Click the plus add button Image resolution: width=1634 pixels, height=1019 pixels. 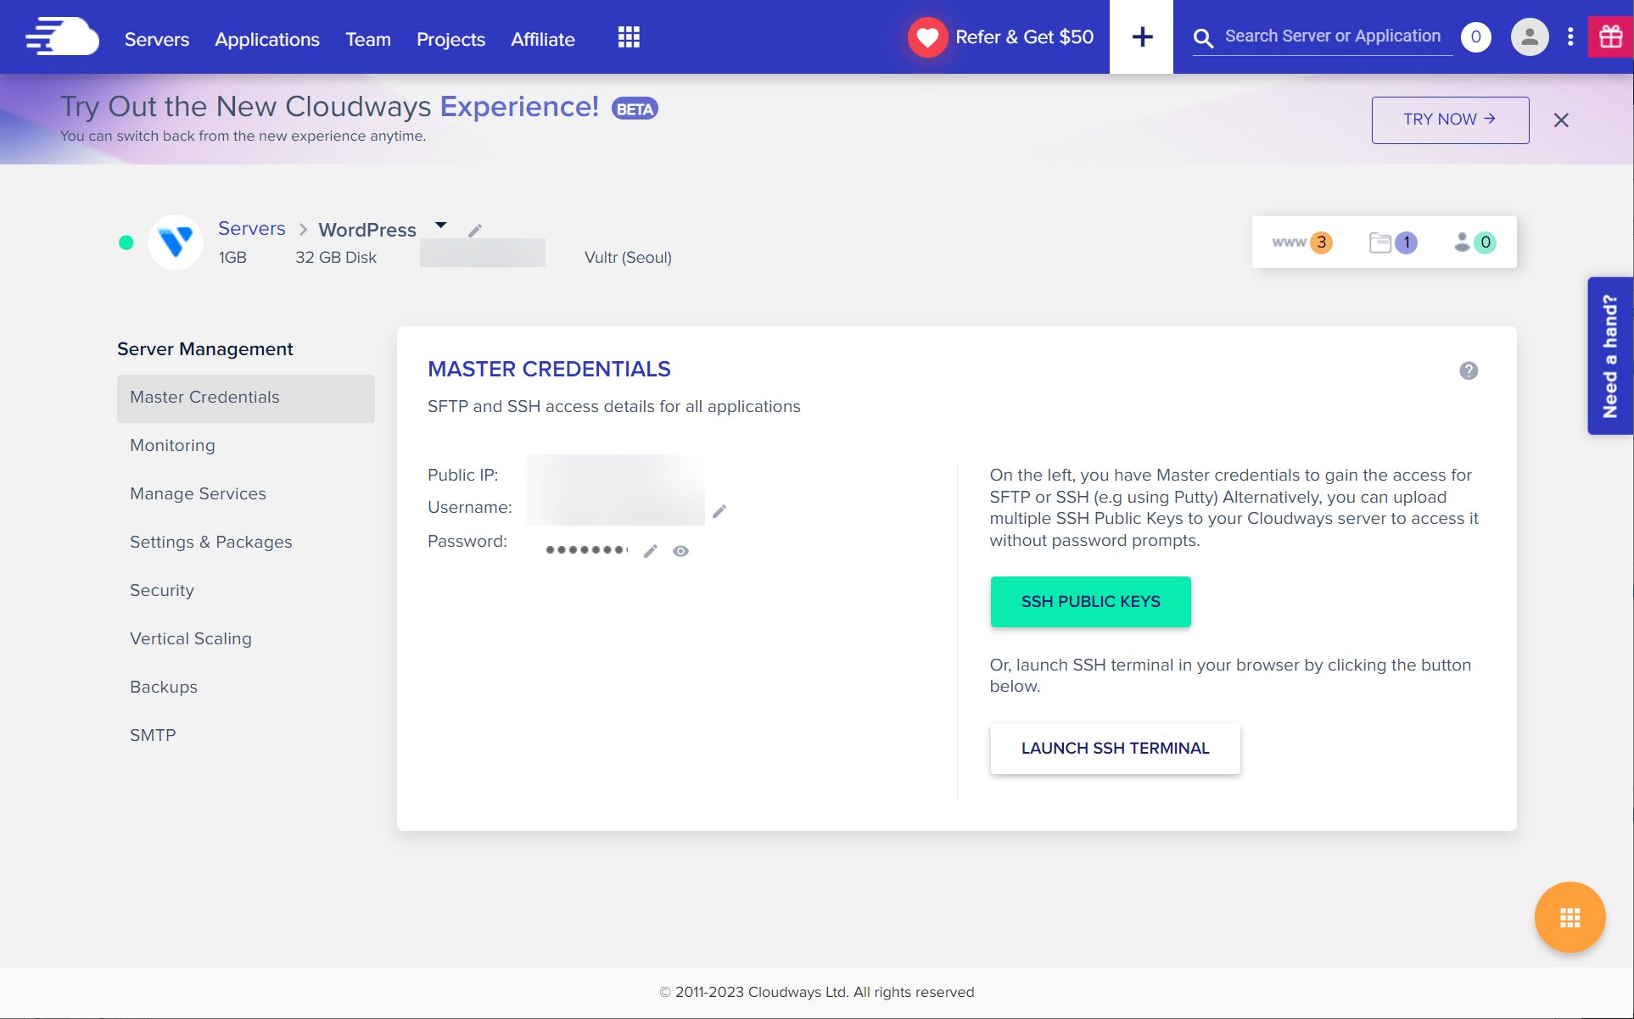coord(1142,37)
